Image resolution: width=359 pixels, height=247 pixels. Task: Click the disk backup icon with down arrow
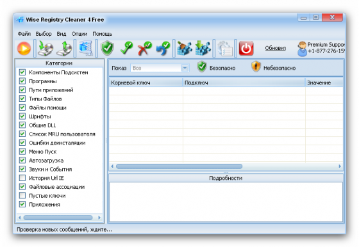coord(46,48)
